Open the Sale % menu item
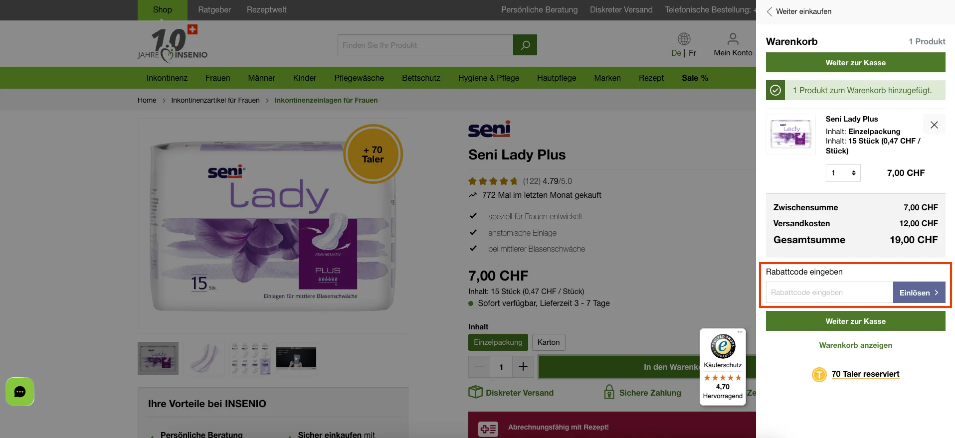This screenshot has height=438, width=955. pyautogui.click(x=695, y=78)
